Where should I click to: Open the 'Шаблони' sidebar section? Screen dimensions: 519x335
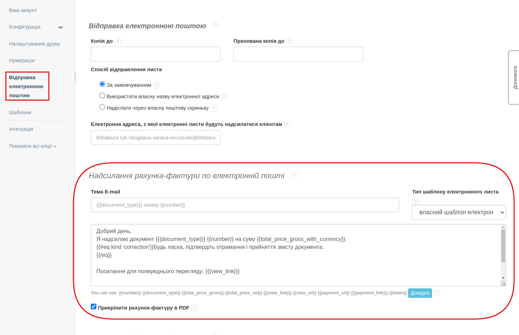pyautogui.click(x=20, y=112)
